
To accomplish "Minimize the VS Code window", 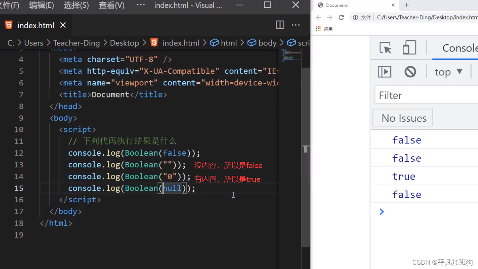I will point(239,5).
